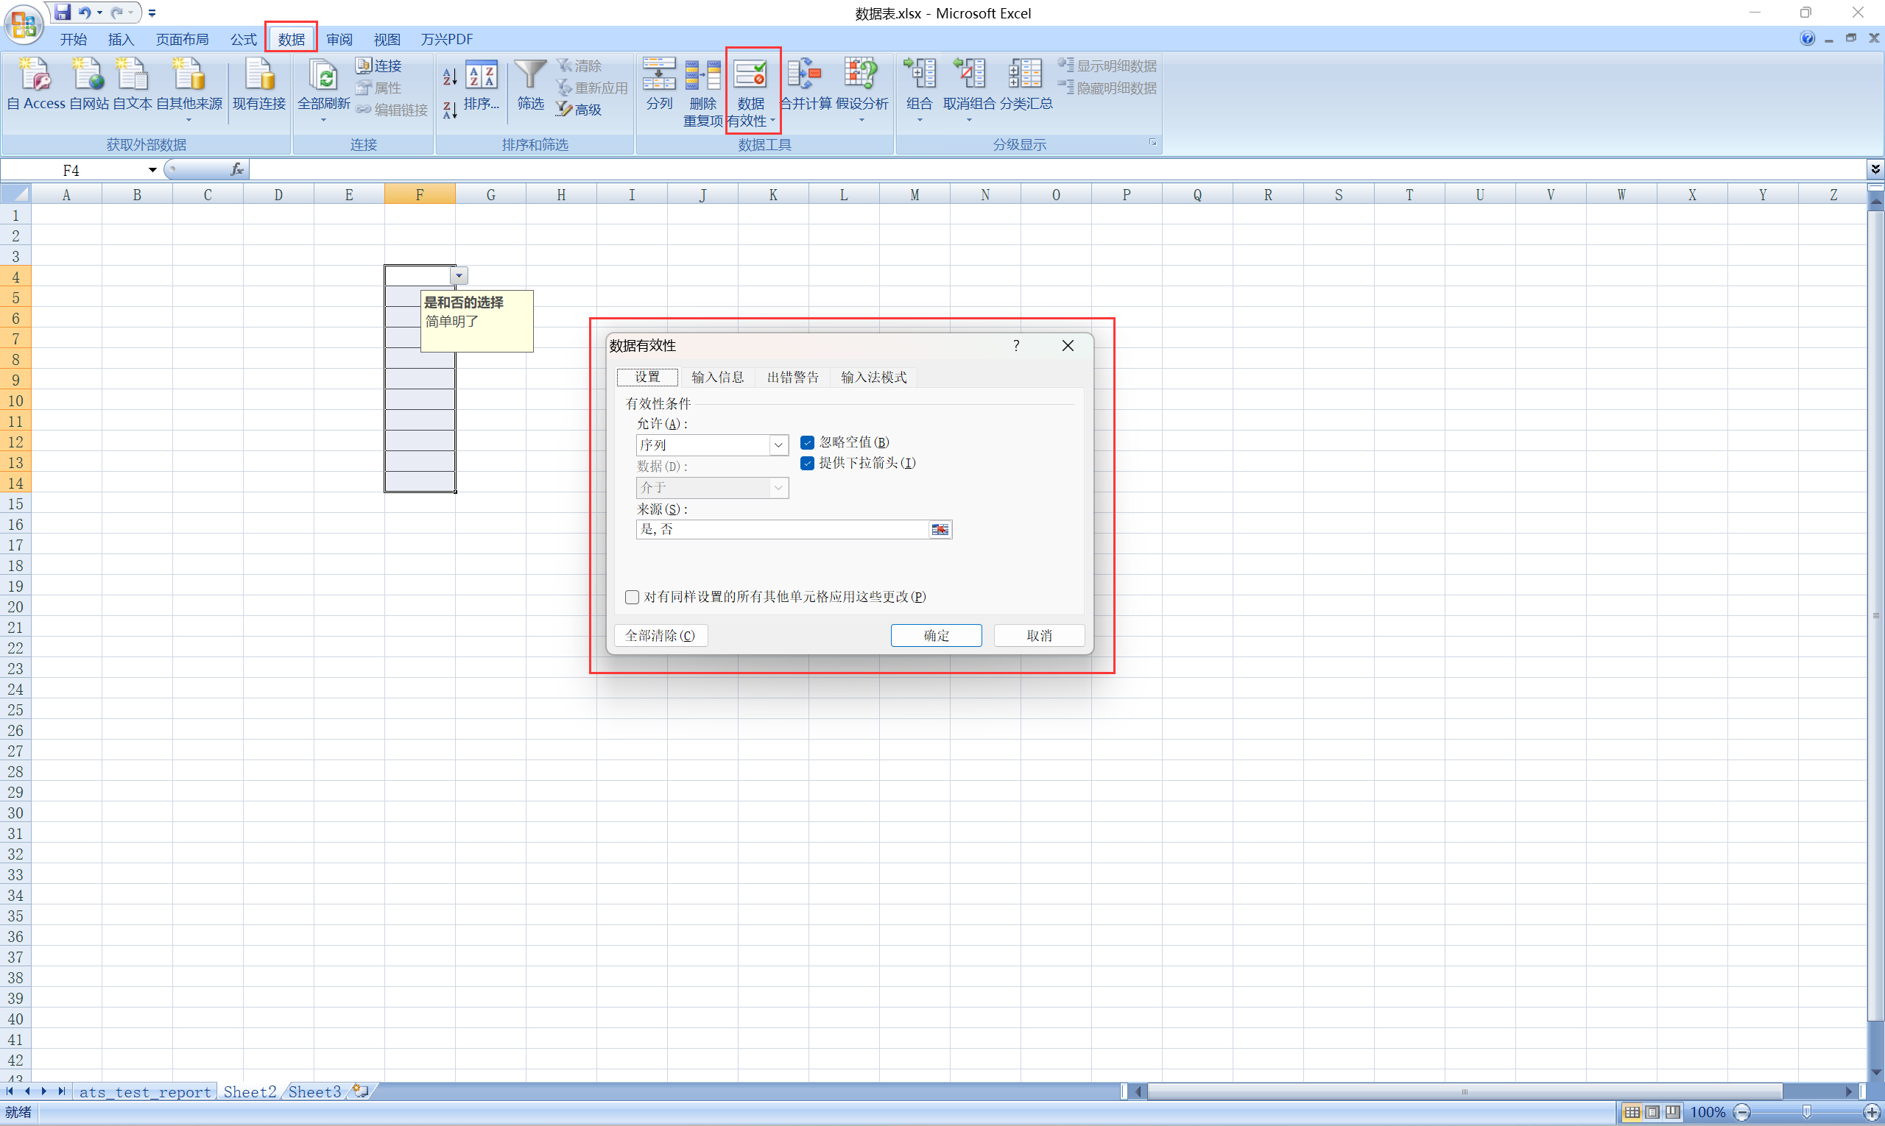
Task: Click range selector icon in source field
Action: coord(940,530)
